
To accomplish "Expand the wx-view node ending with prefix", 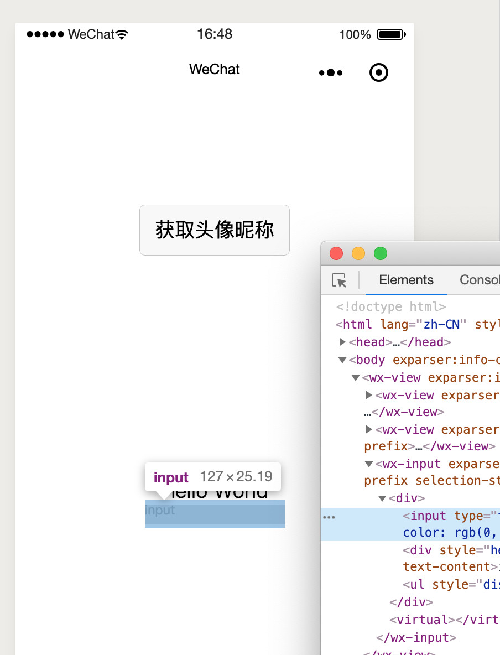I will (369, 429).
